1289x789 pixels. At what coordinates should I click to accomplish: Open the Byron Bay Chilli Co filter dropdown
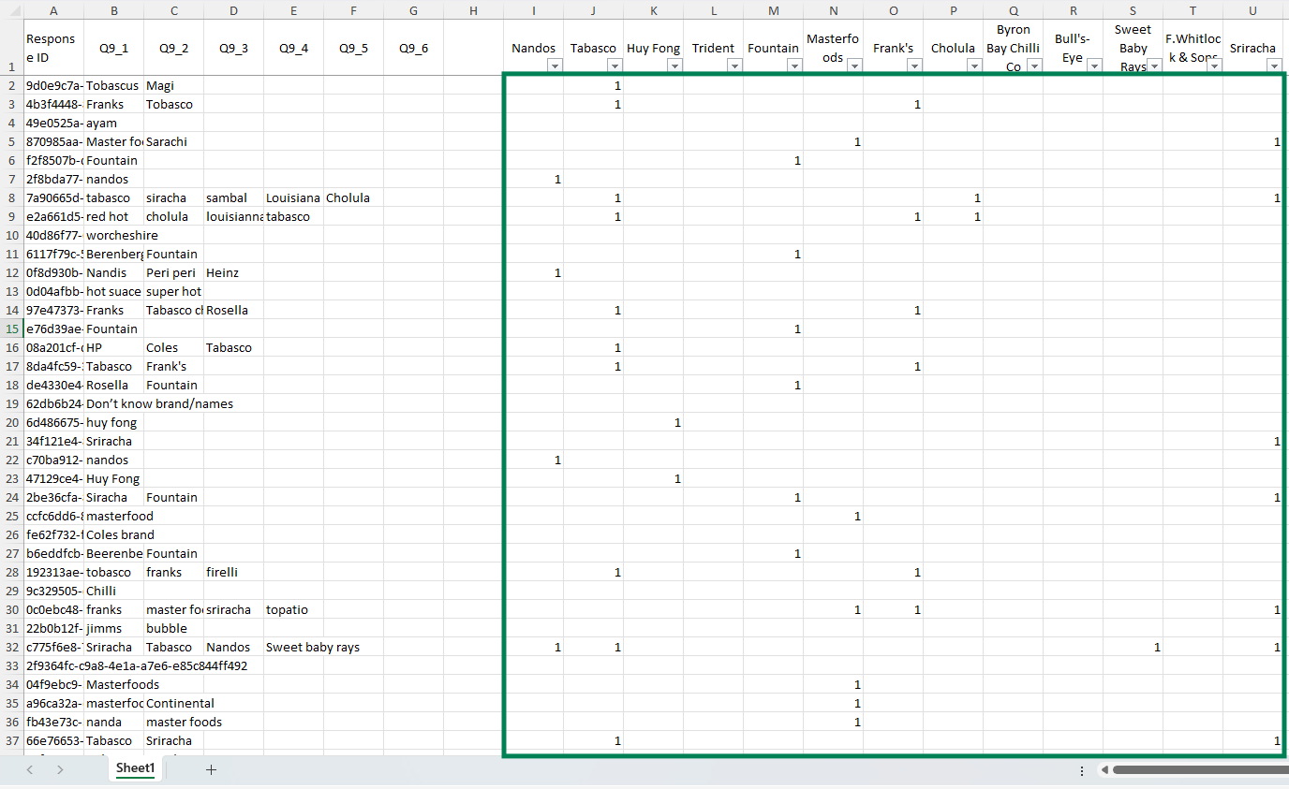[1034, 66]
